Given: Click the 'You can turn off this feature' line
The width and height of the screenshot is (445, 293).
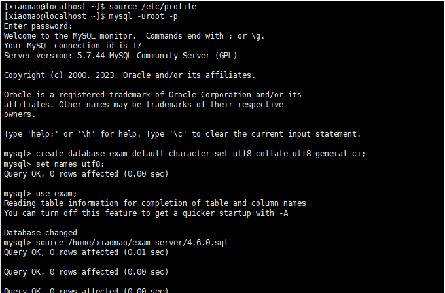Looking at the screenshot, I should pos(146,213).
